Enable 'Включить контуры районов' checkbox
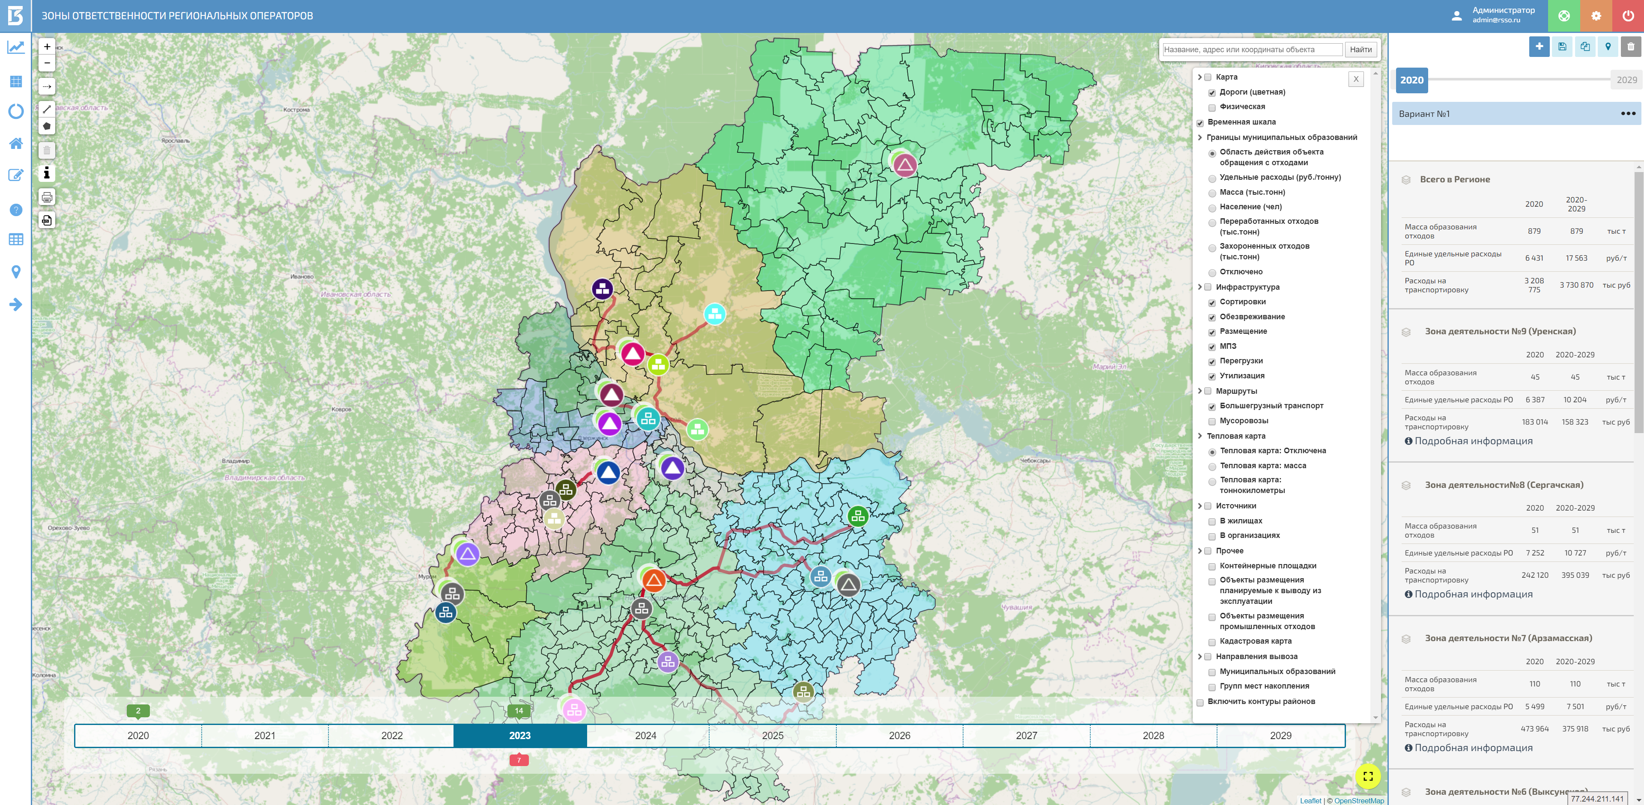 (1200, 702)
